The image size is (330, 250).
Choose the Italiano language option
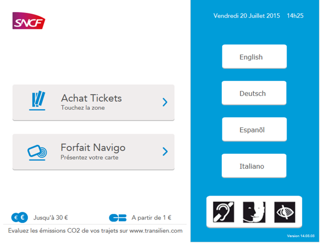tap(254, 166)
